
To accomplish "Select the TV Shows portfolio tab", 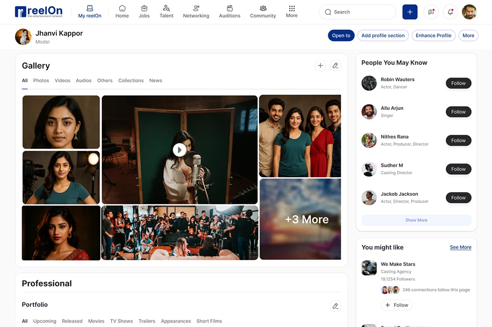I will click(x=121, y=321).
